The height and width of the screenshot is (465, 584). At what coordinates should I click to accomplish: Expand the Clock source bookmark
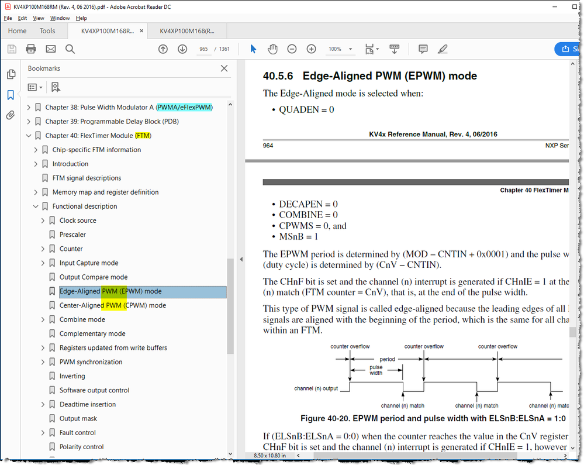pyautogui.click(x=43, y=221)
